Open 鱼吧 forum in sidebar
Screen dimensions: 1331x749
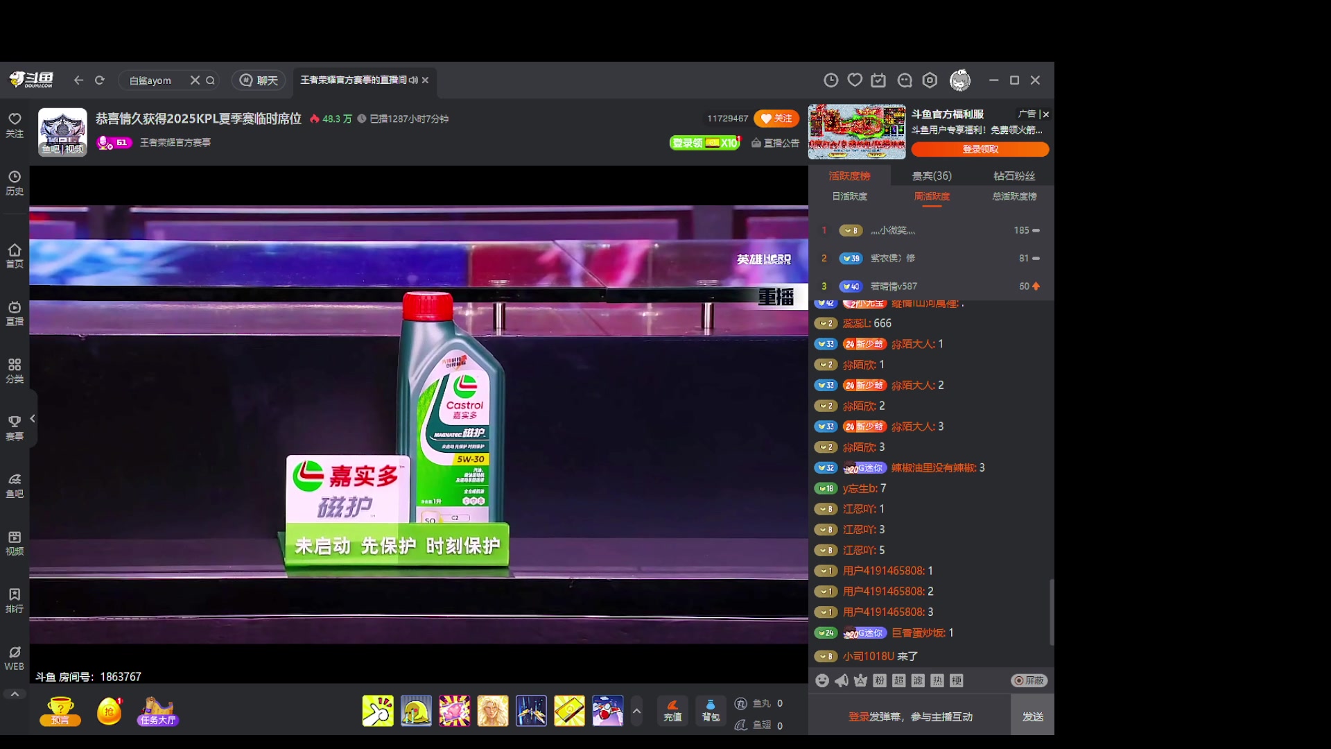coord(15,486)
